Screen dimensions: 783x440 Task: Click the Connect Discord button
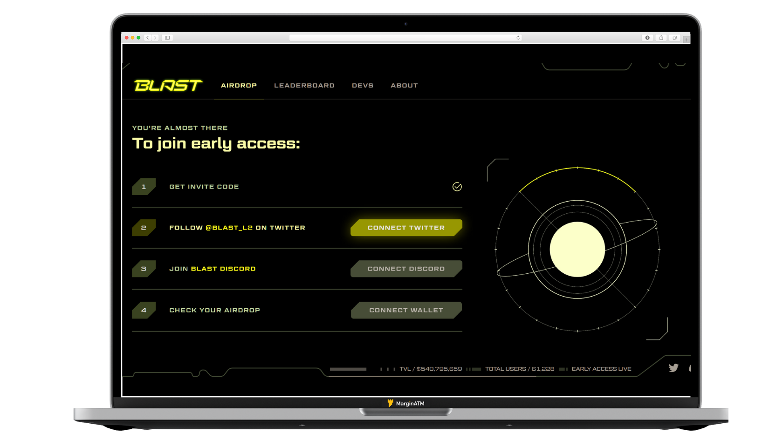click(x=406, y=269)
